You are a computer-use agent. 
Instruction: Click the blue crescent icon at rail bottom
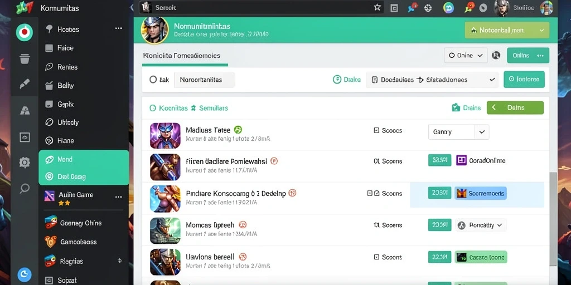point(25,275)
